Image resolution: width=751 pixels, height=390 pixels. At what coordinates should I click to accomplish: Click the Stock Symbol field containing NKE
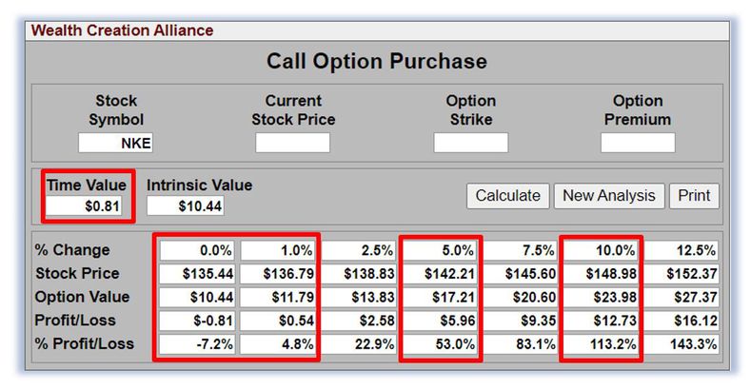116,143
